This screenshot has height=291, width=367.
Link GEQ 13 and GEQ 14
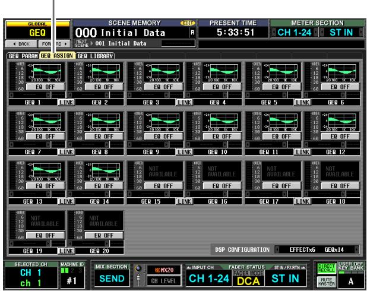pos(67,201)
